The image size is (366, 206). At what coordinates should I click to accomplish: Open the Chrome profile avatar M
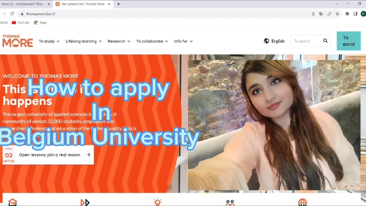363,14
